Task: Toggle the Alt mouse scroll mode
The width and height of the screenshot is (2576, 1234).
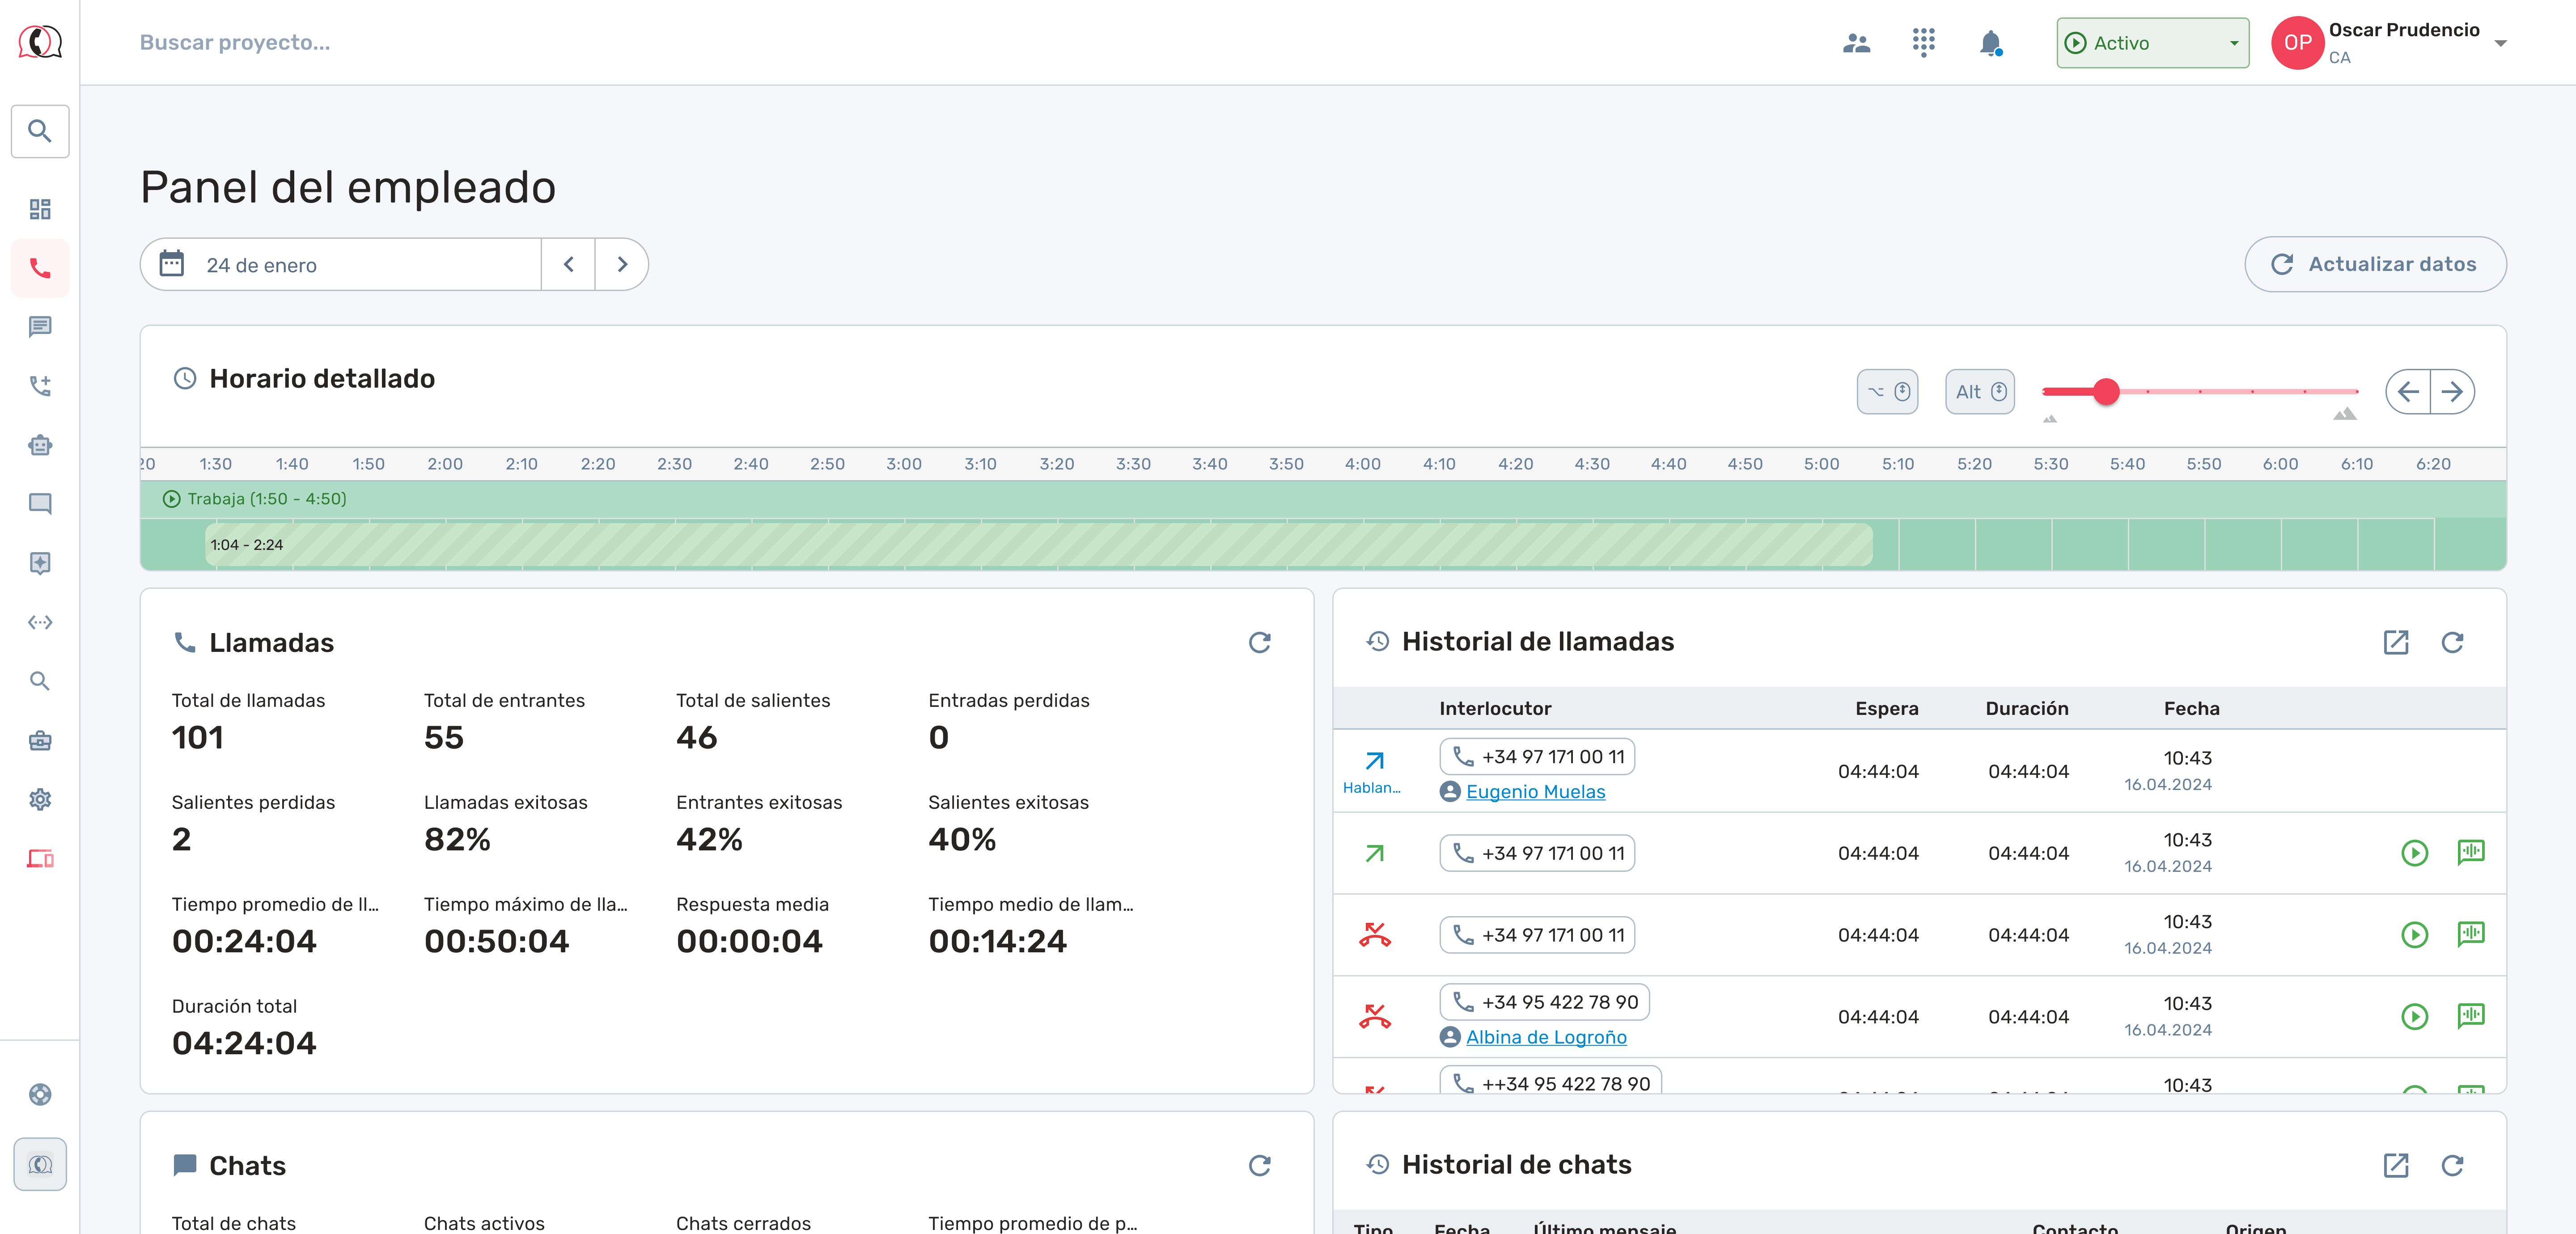Action: coord(1979,392)
